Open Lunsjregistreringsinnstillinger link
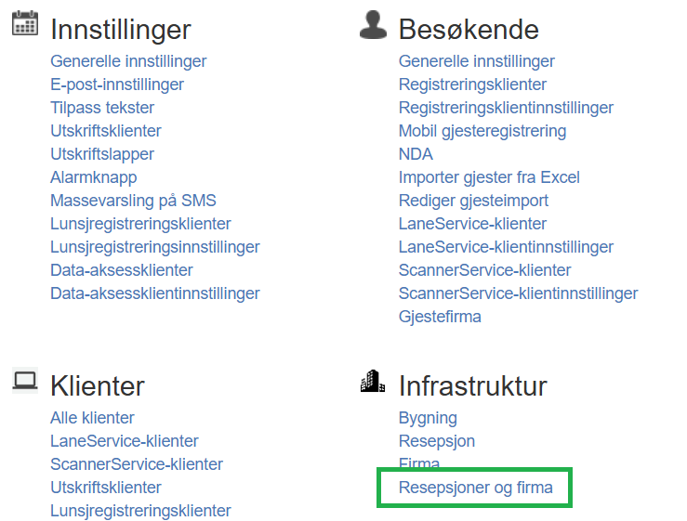The width and height of the screenshot is (687, 521). pos(155,247)
